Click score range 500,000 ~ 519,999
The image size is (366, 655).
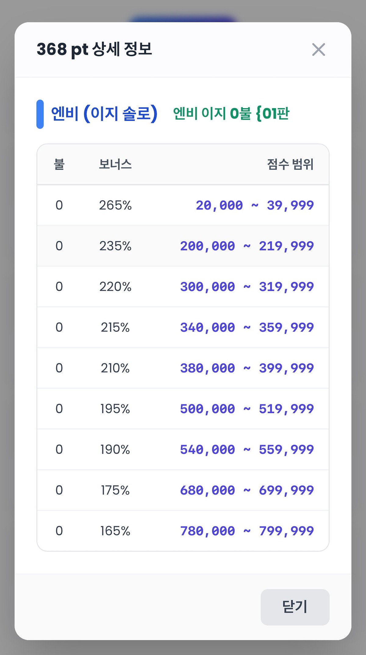pos(247,409)
